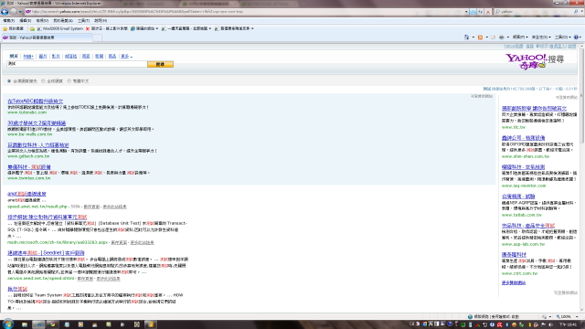Click the Favorites star button
This screenshot has height=329, width=585.
[13, 28]
